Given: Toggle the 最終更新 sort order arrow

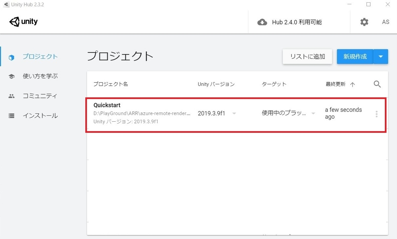Looking at the screenshot, I should [353, 84].
